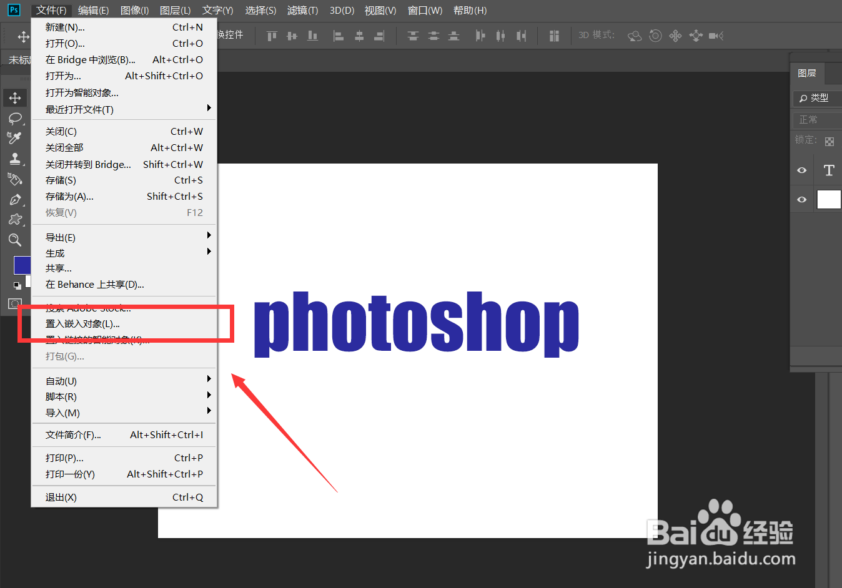This screenshot has width=842, height=588.
Task: Reset to default foreground and background colors
Action: point(17,285)
